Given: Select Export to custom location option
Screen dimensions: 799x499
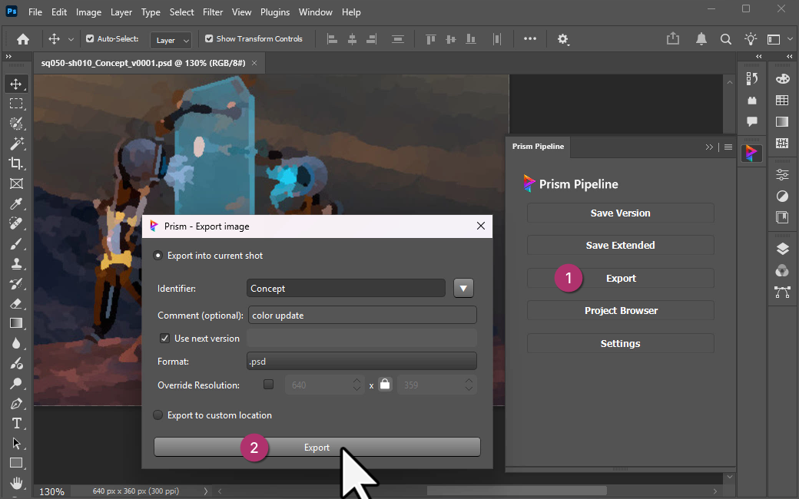Looking at the screenshot, I should (x=157, y=415).
